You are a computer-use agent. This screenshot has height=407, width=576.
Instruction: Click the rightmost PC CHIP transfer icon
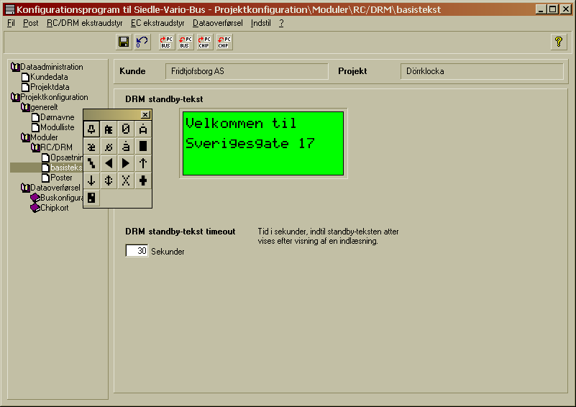[224, 42]
